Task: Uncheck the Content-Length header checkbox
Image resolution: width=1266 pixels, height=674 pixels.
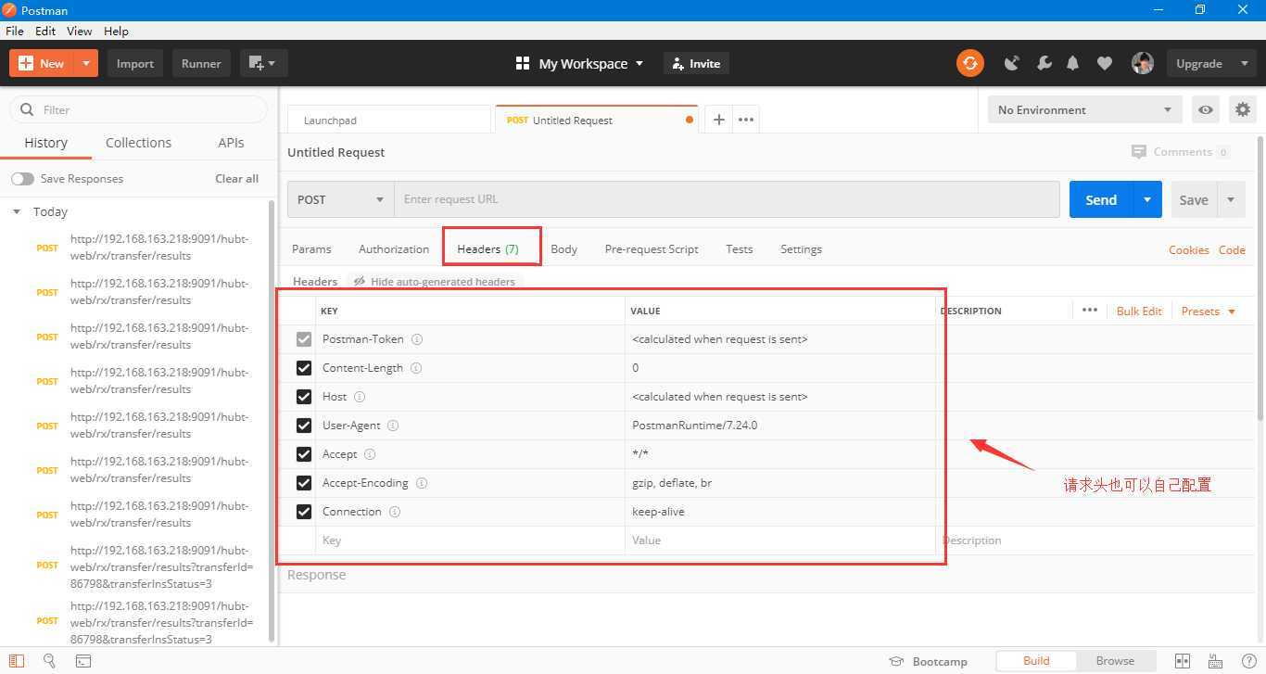Action: tap(304, 368)
